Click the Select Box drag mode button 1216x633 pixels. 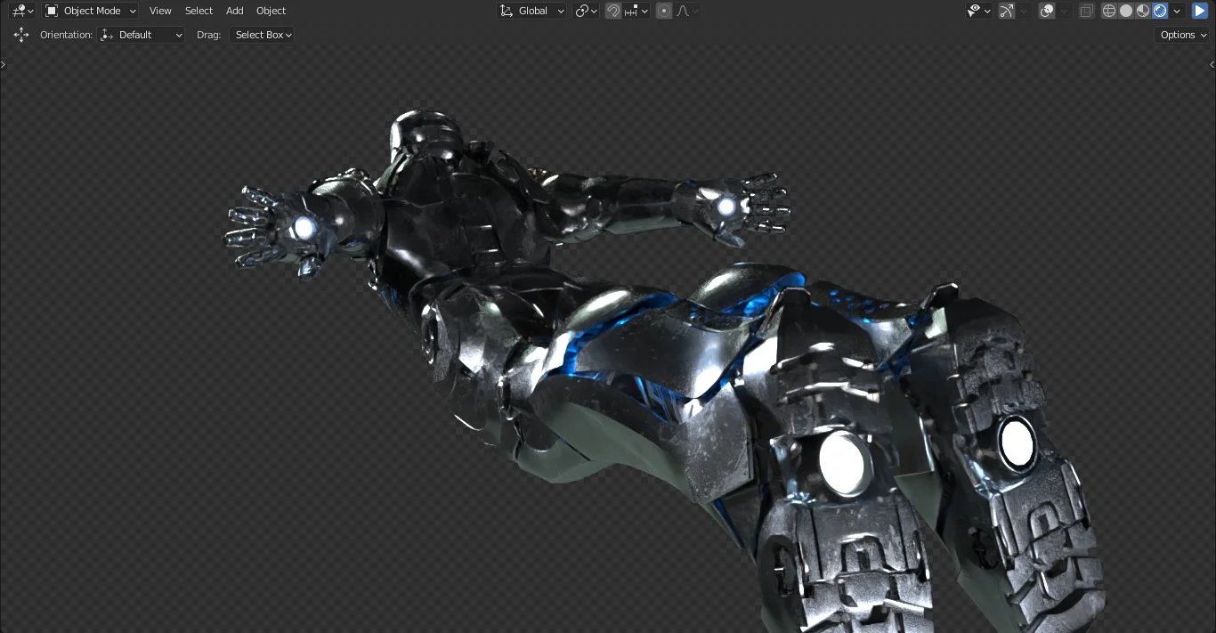[261, 35]
